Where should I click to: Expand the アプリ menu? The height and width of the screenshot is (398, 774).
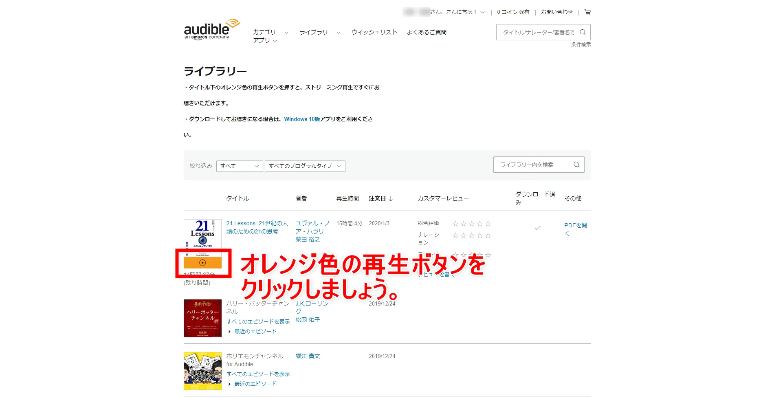coord(265,40)
